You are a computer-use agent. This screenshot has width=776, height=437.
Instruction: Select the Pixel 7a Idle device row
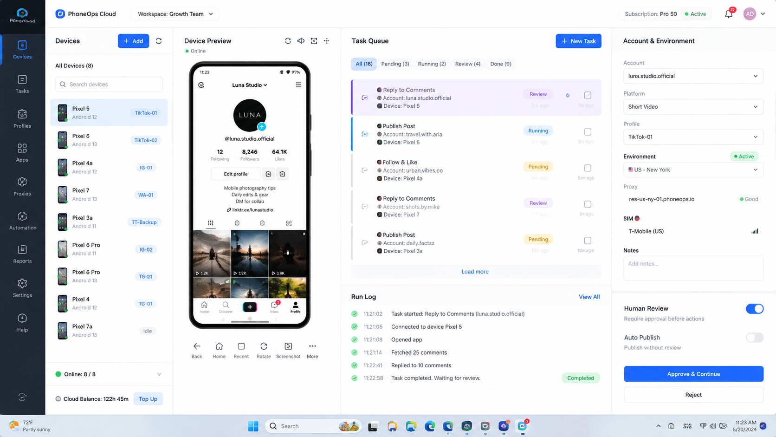click(109, 331)
